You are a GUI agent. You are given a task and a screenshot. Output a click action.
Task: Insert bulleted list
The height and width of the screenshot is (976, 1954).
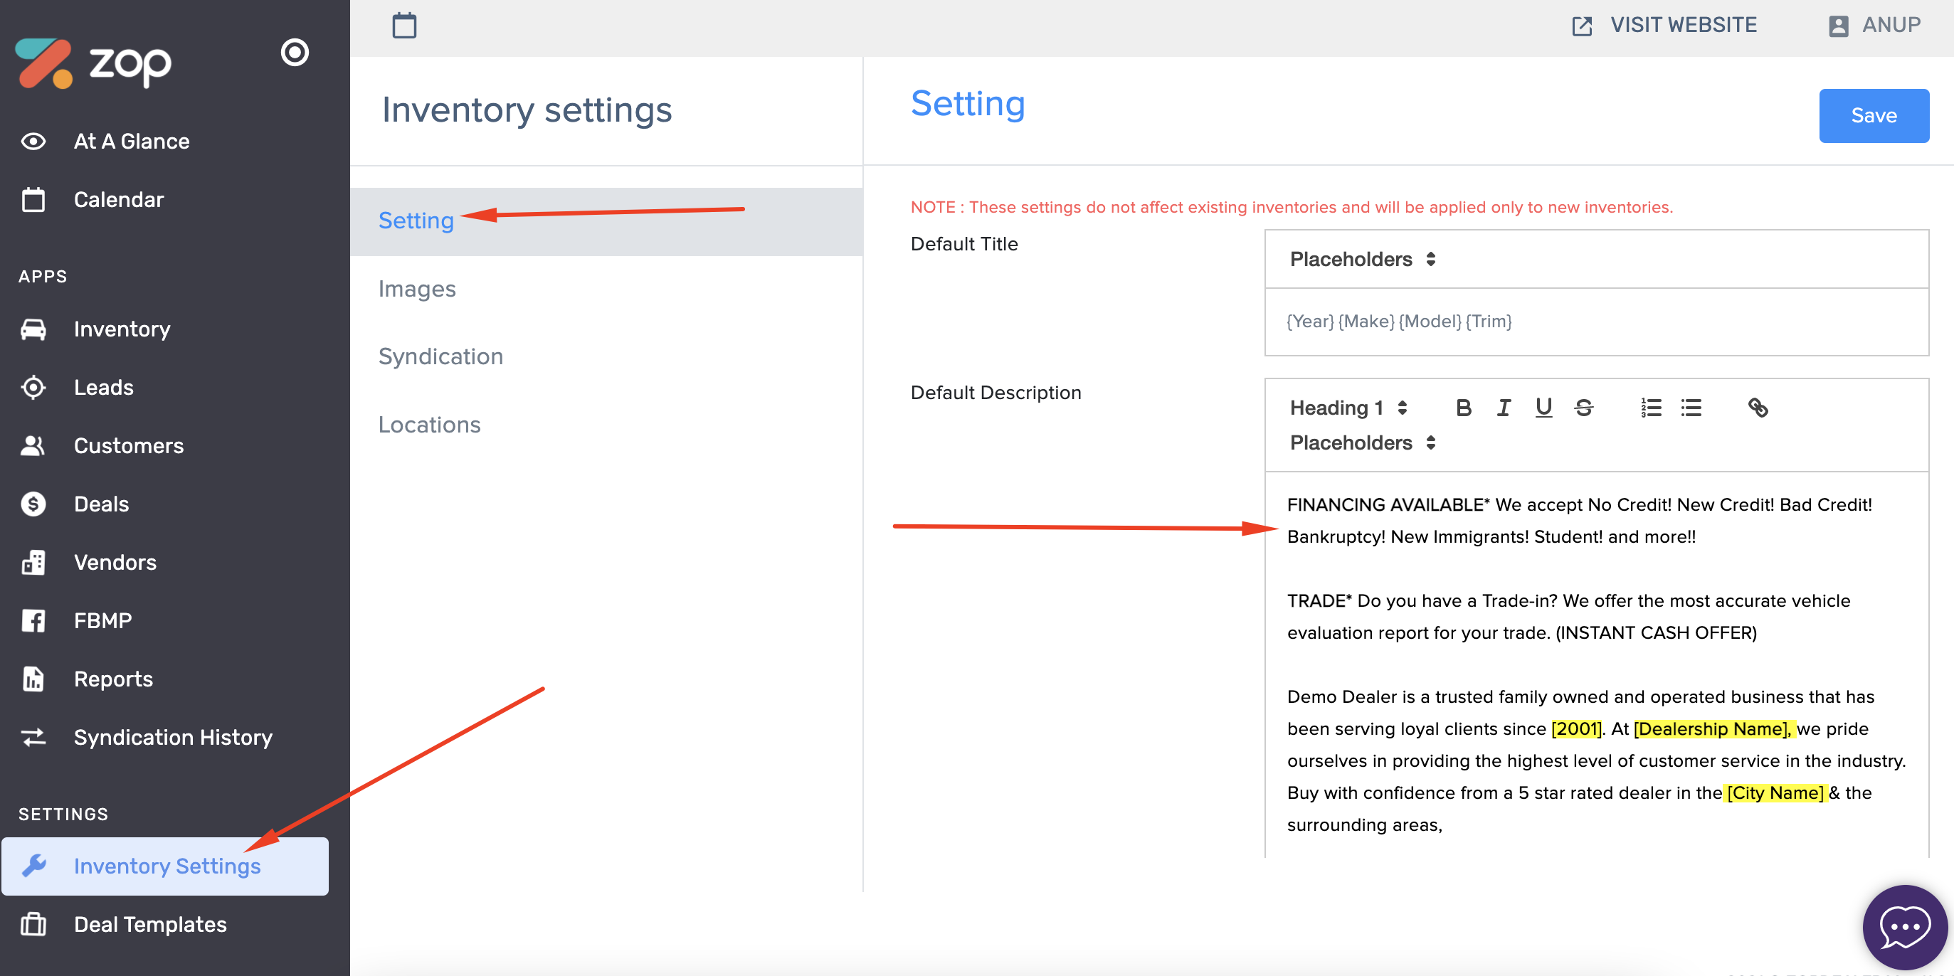pyautogui.click(x=1691, y=408)
